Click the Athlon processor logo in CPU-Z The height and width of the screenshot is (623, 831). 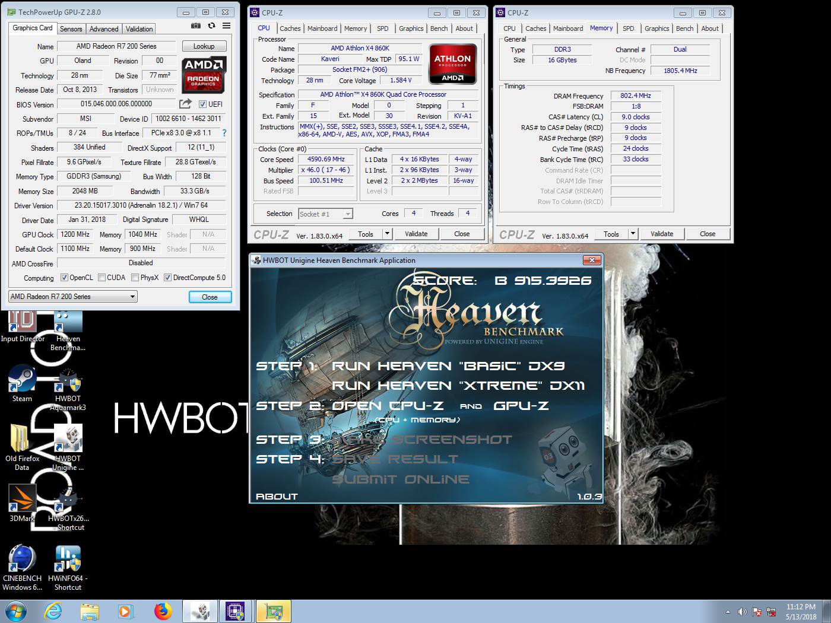point(452,65)
